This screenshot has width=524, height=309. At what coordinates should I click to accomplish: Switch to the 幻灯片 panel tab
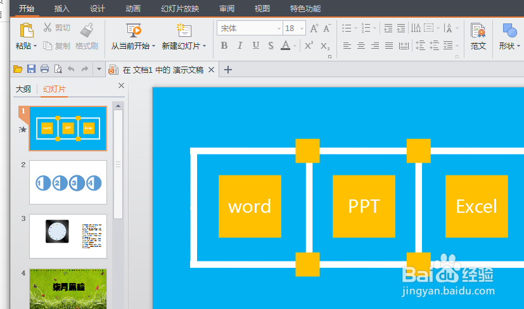[x=54, y=89]
